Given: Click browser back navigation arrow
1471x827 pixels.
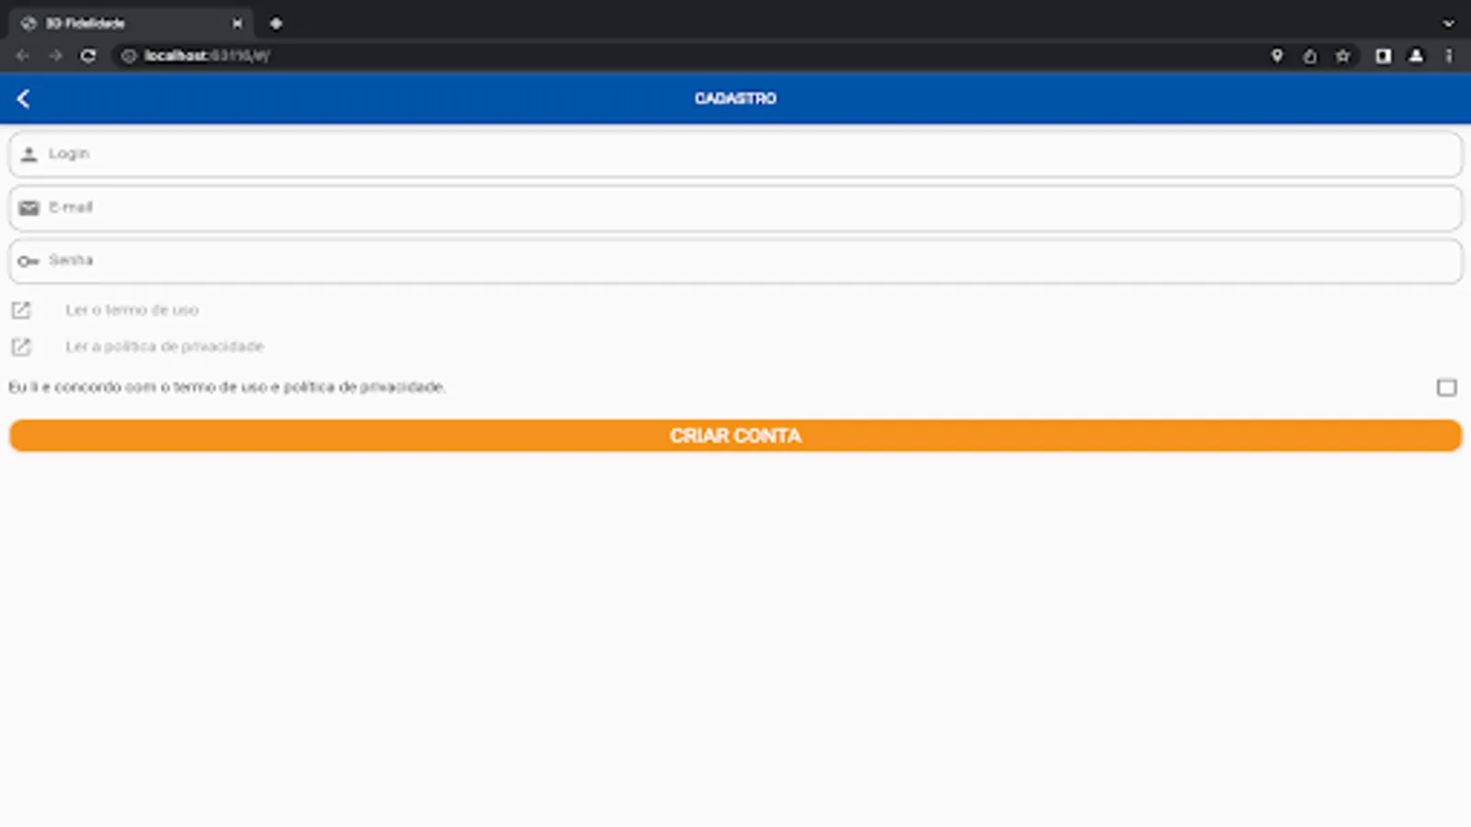Looking at the screenshot, I should [x=23, y=56].
